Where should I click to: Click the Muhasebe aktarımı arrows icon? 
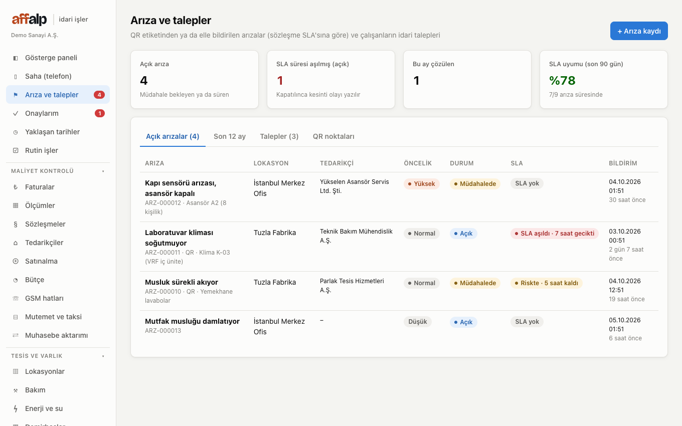(16, 335)
